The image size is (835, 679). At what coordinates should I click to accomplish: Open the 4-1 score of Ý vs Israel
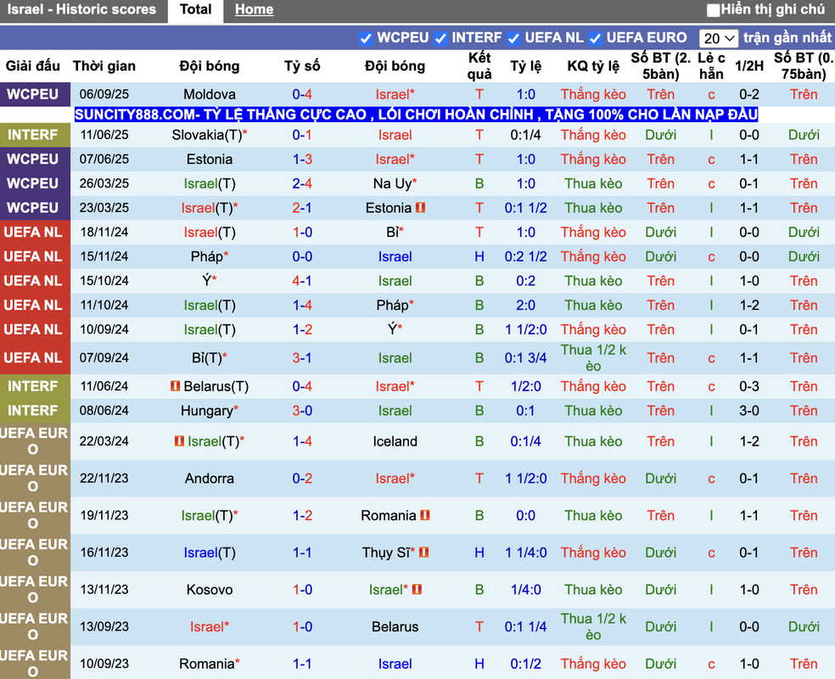302,281
